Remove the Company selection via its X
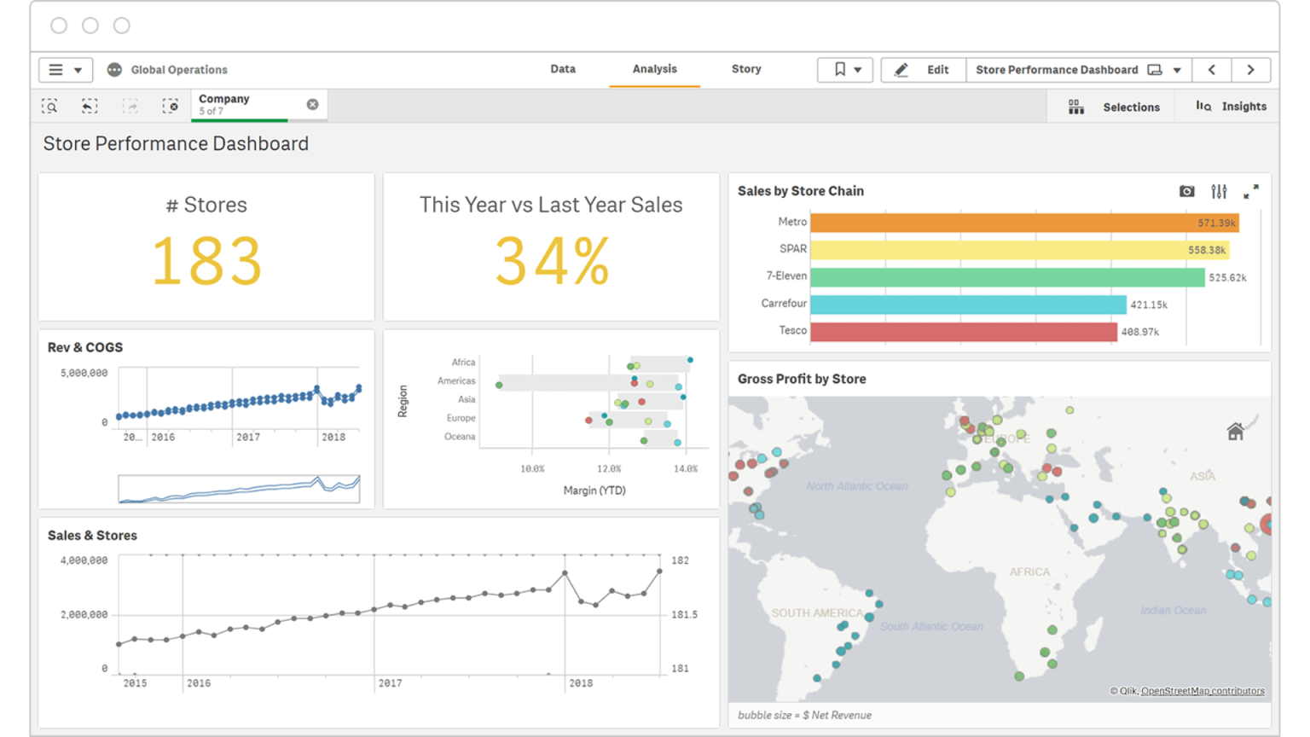1310x737 pixels. click(x=312, y=104)
